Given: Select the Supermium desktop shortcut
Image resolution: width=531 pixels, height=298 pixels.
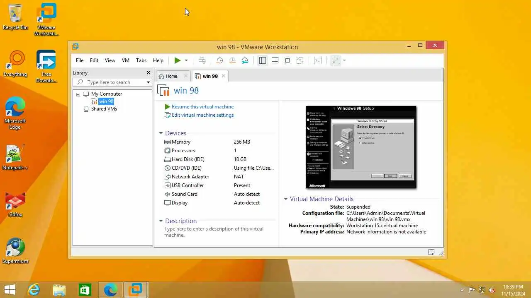Looking at the screenshot, I should [15, 251].
